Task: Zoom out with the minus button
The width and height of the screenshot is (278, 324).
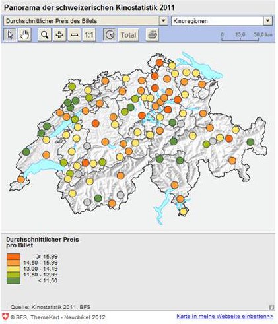Action: [x=75, y=35]
